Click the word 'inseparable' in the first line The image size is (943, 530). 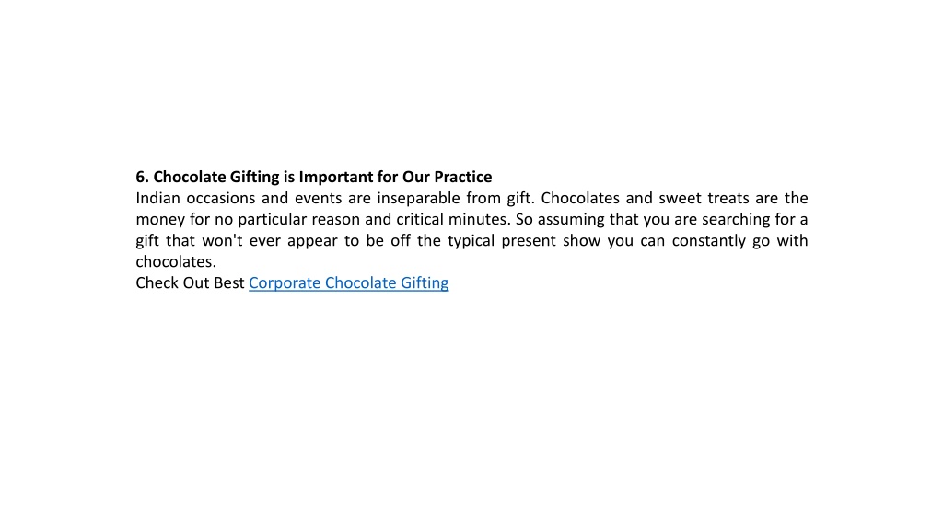click(x=419, y=199)
